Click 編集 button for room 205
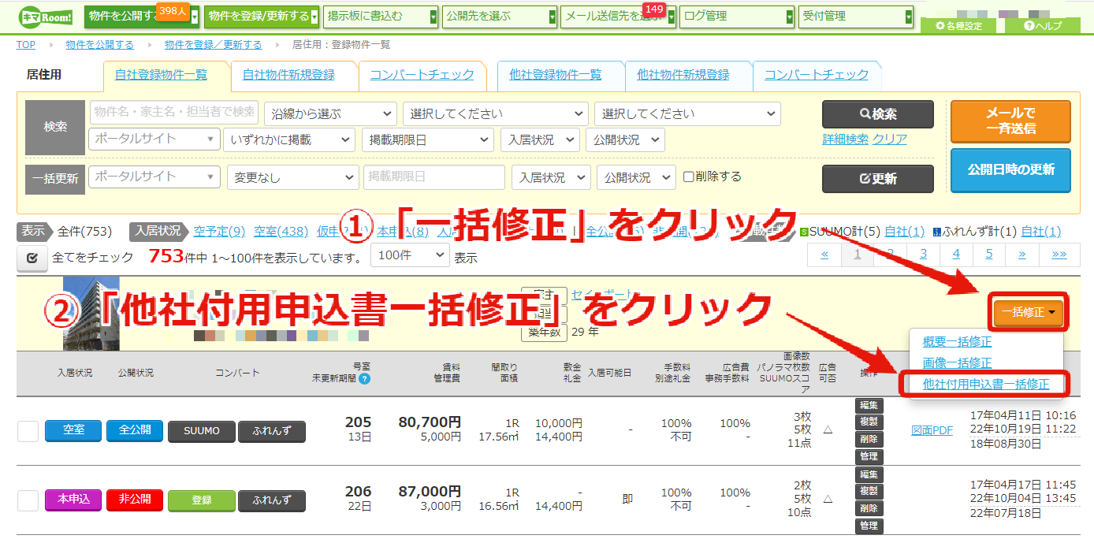1094x539 pixels. [869, 406]
